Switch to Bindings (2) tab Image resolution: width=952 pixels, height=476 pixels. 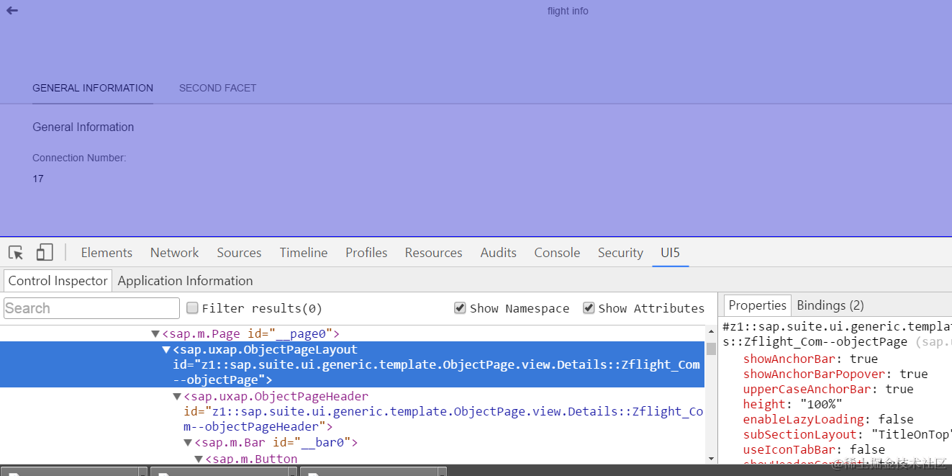(830, 305)
